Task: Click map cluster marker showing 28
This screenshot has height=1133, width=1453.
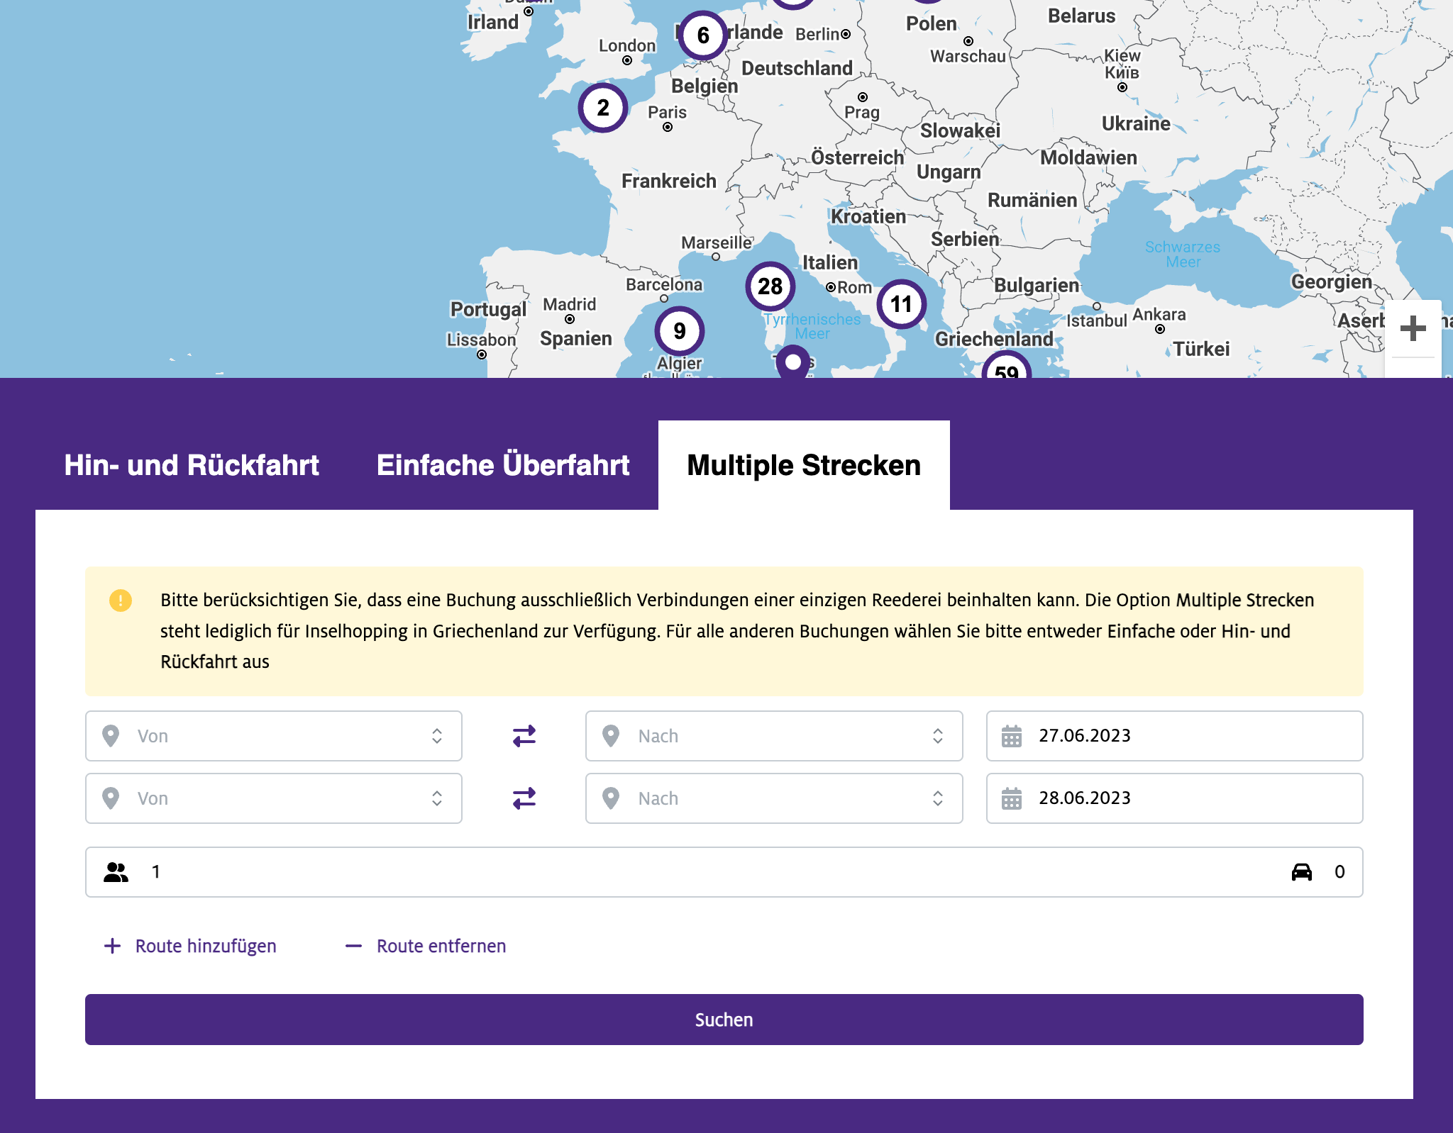Action: [770, 286]
